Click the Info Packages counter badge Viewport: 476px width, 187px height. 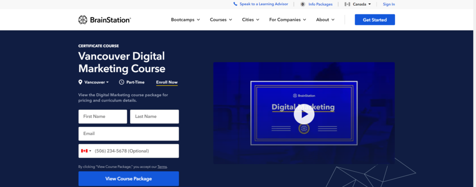[x=303, y=4]
